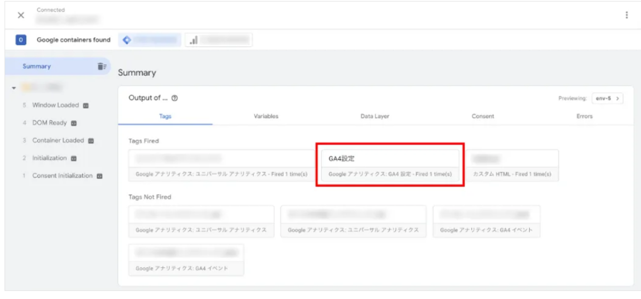Screen dimensions: 641x299
Task: Open second not-fired ユニバーサル アナリティクス card
Action: (x=354, y=221)
